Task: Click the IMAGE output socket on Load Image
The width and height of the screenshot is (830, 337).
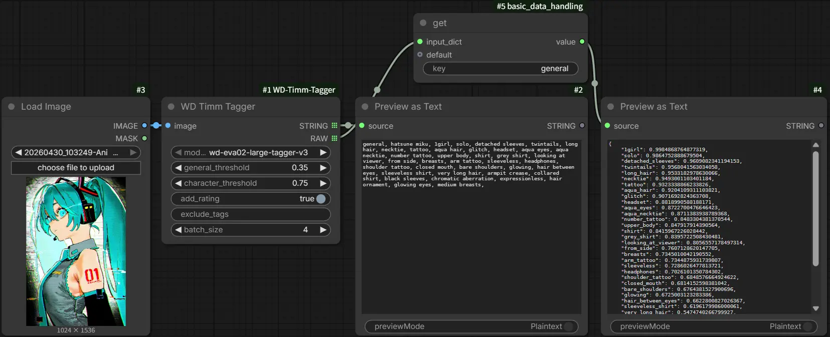Action: [144, 126]
